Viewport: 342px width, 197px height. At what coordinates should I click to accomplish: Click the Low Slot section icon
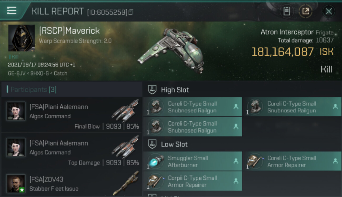coord(152,144)
